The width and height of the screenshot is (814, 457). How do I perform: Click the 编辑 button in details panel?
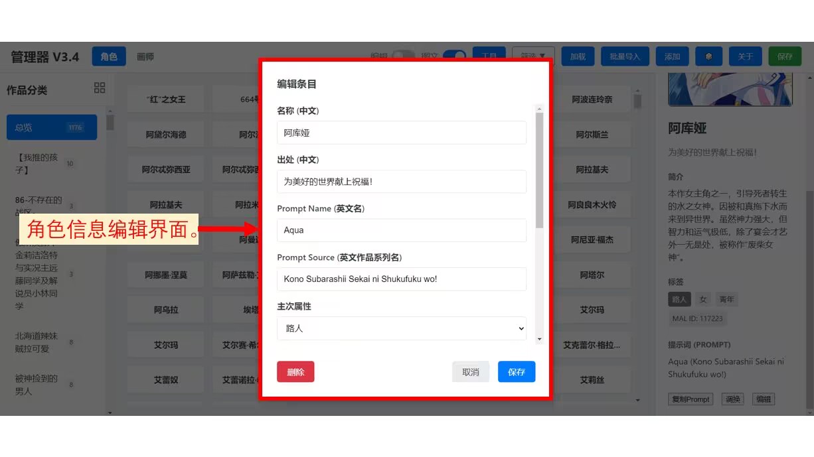pos(764,399)
